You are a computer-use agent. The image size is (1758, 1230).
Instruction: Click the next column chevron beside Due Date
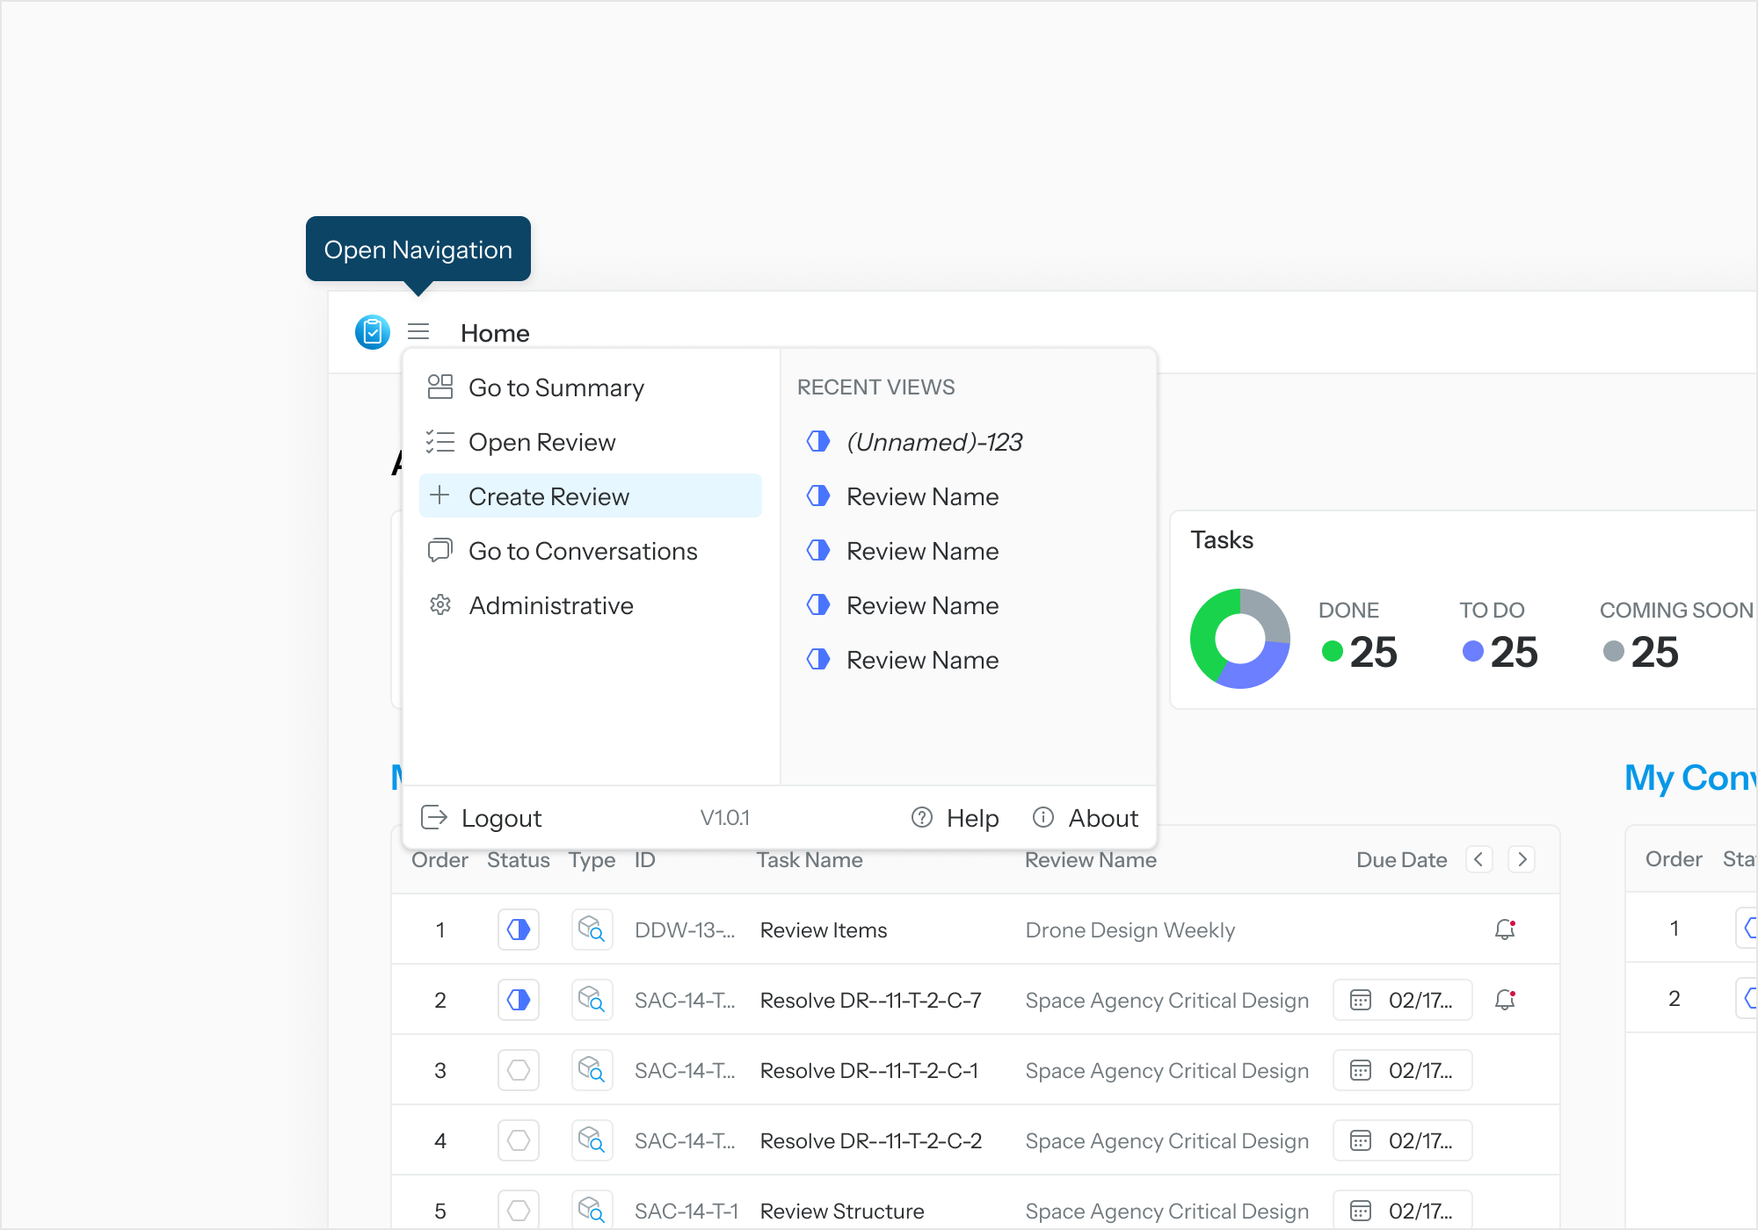(1522, 859)
